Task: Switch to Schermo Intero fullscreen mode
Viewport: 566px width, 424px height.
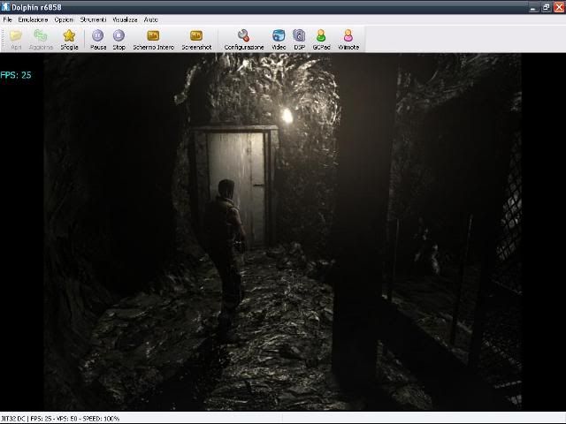Action: point(153,37)
